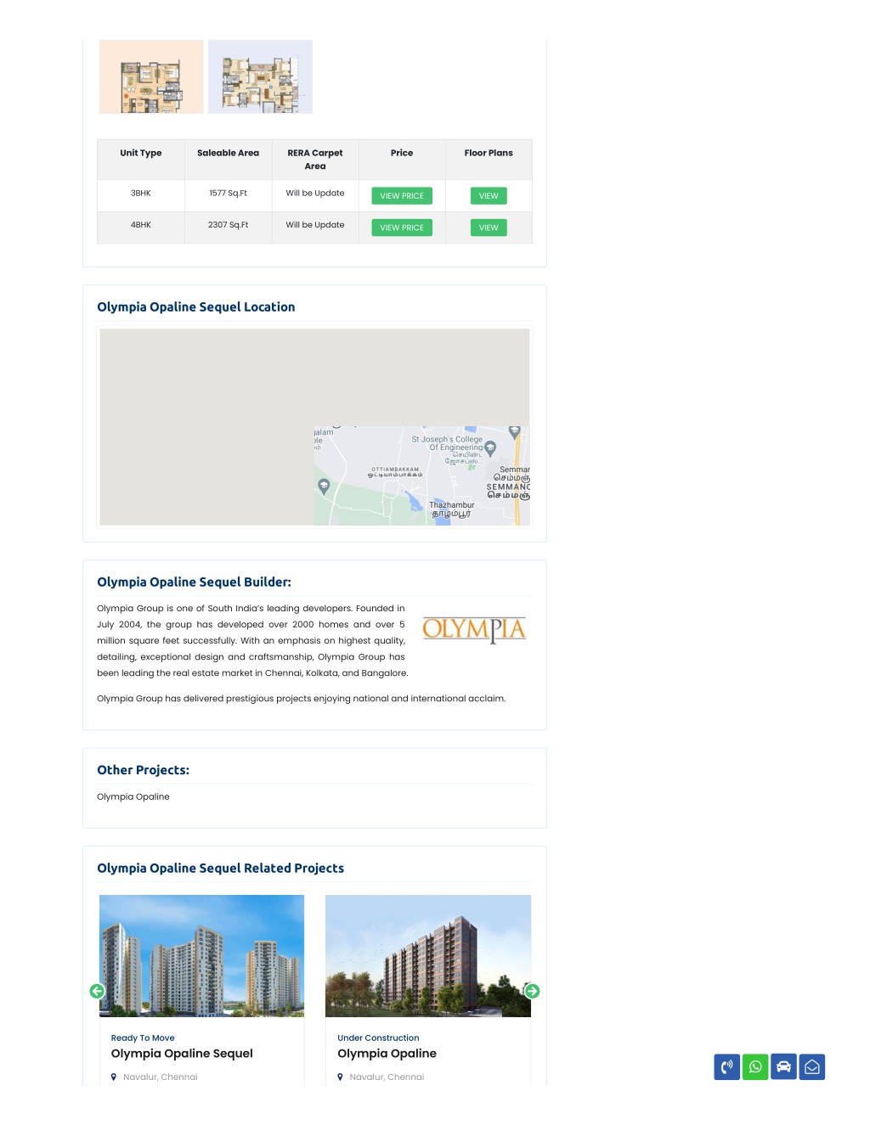Click the green map pin near Ottiambakkam
The width and height of the screenshot is (870, 1125).
[324, 487]
